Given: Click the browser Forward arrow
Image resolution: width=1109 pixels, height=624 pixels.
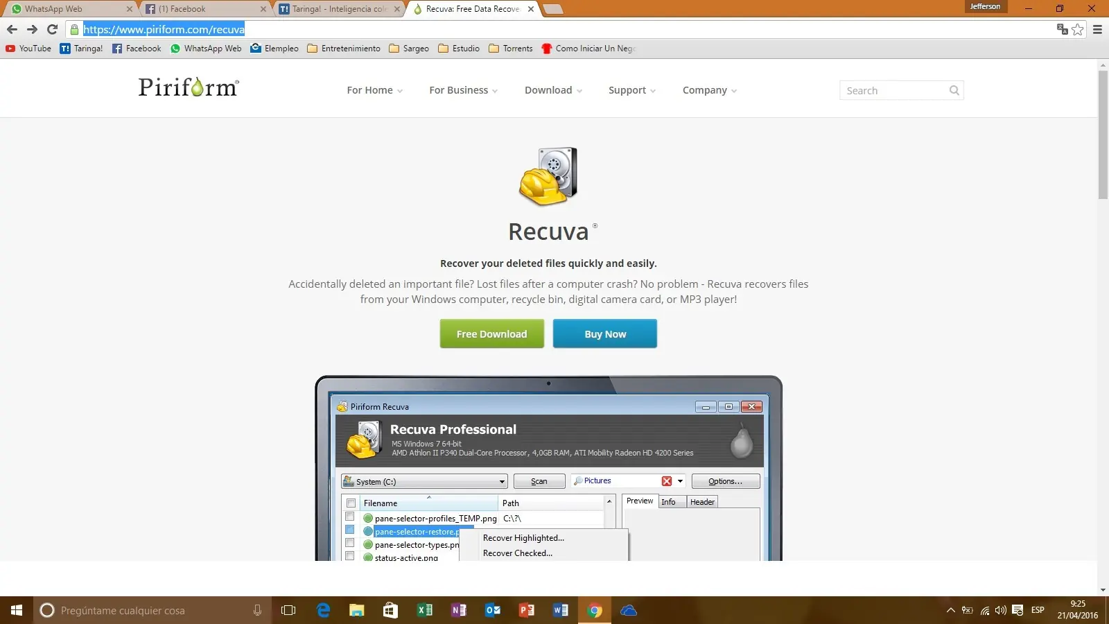Looking at the screenshot, I should point(32,29).
